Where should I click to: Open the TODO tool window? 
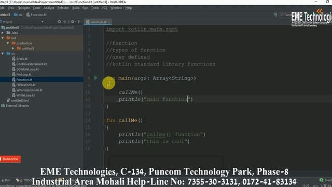[24, 180]
